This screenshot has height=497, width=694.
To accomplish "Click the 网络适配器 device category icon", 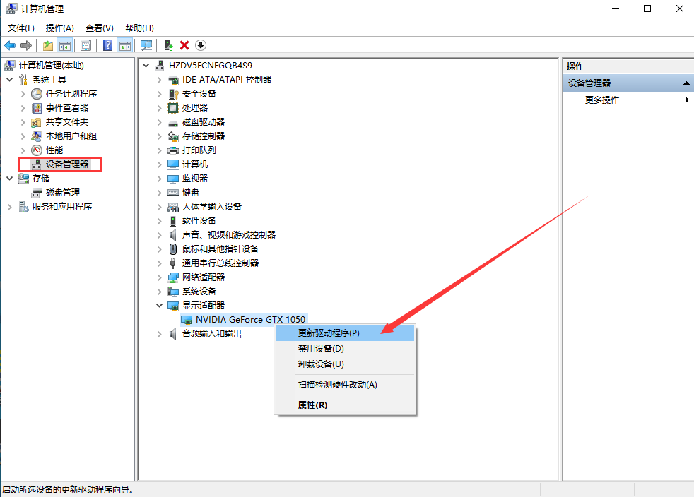I will [173, 277].
